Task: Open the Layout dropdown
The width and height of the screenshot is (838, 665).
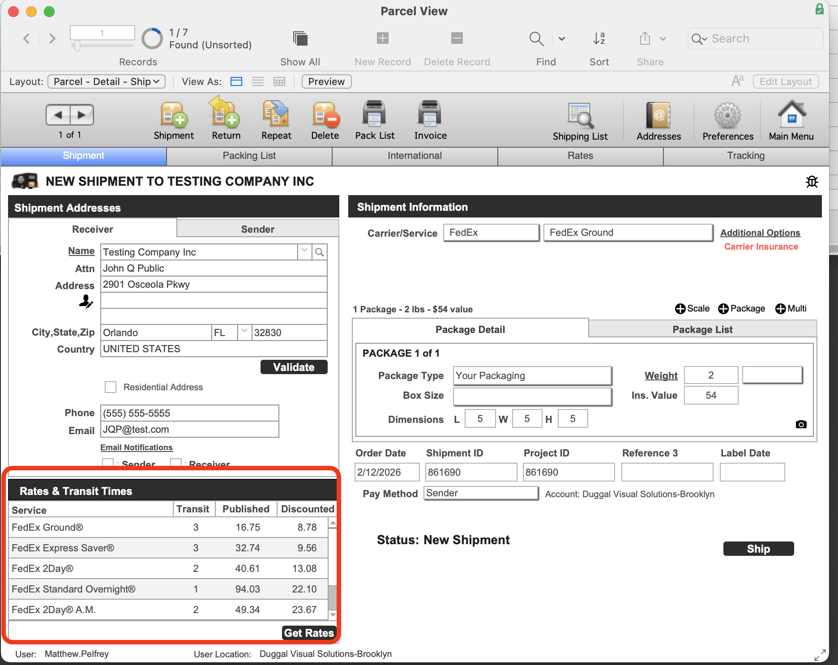Action: pyautogui.click(x=106, y=81)
